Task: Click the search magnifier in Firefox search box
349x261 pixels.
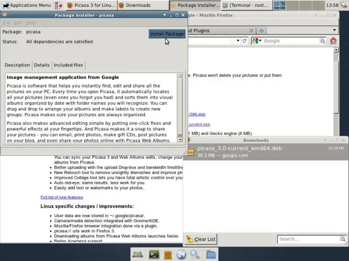Action: pos(322,40)
